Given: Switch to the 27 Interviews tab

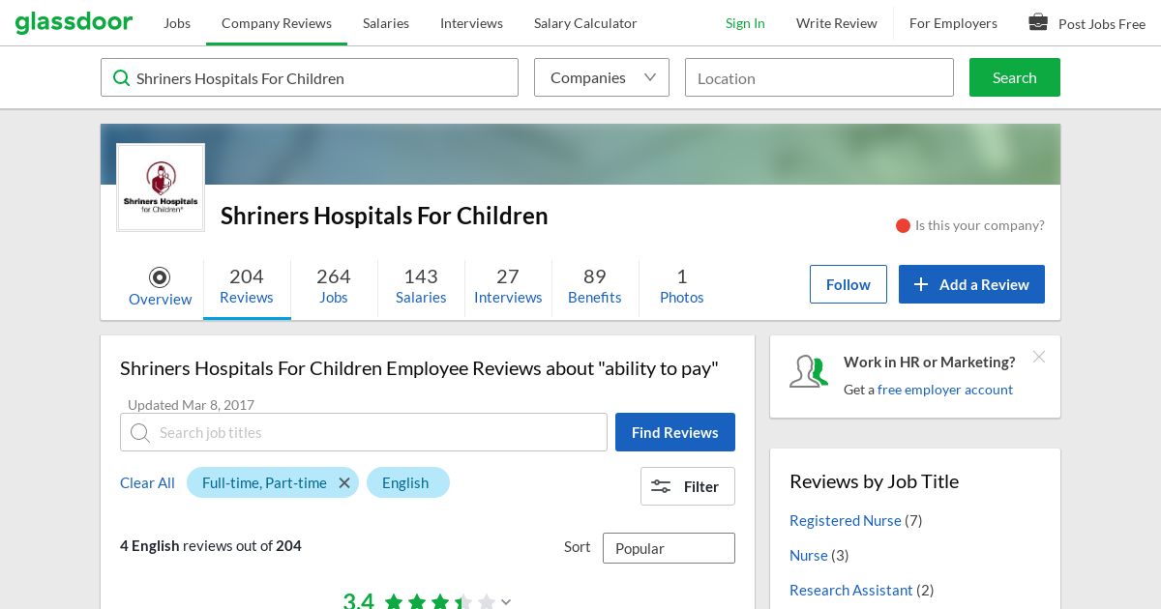Looking at the screenshot, I should [508, 286].
